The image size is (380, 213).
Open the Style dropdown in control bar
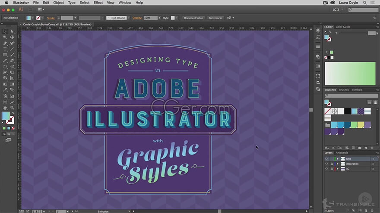[x=177, y=18]
